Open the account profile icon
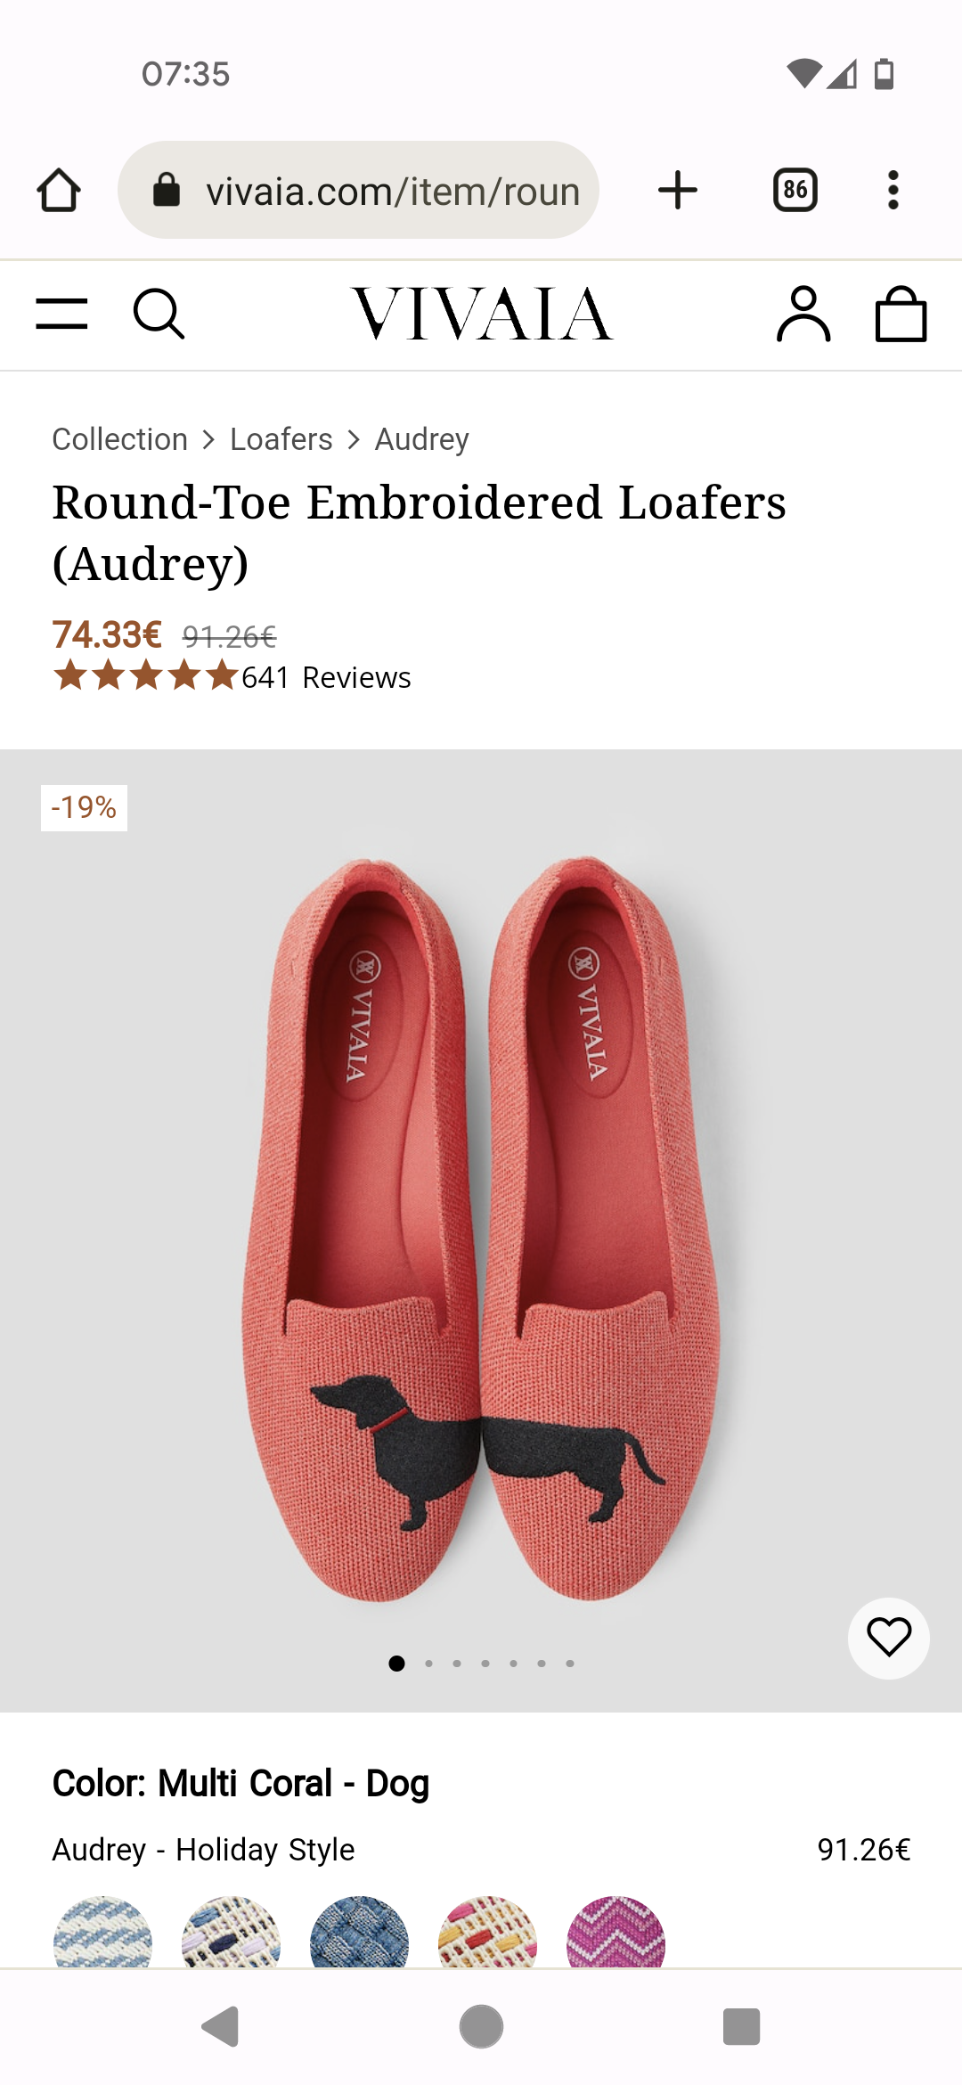This screenshot has width=962, height=2085. pyautogui.click(x=803, y=314)
